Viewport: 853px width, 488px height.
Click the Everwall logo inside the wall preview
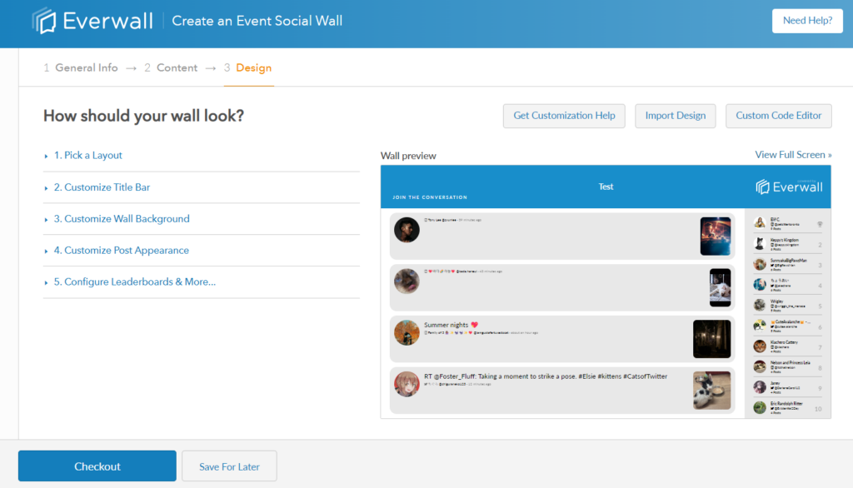(x=788, y=187)
